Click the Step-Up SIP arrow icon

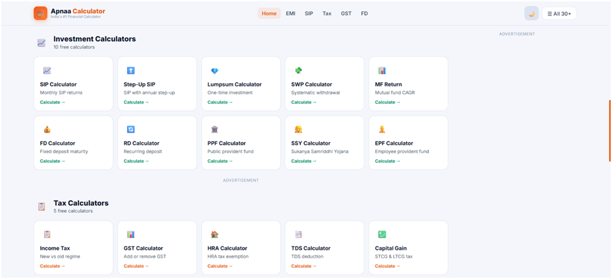pos(131,71)
